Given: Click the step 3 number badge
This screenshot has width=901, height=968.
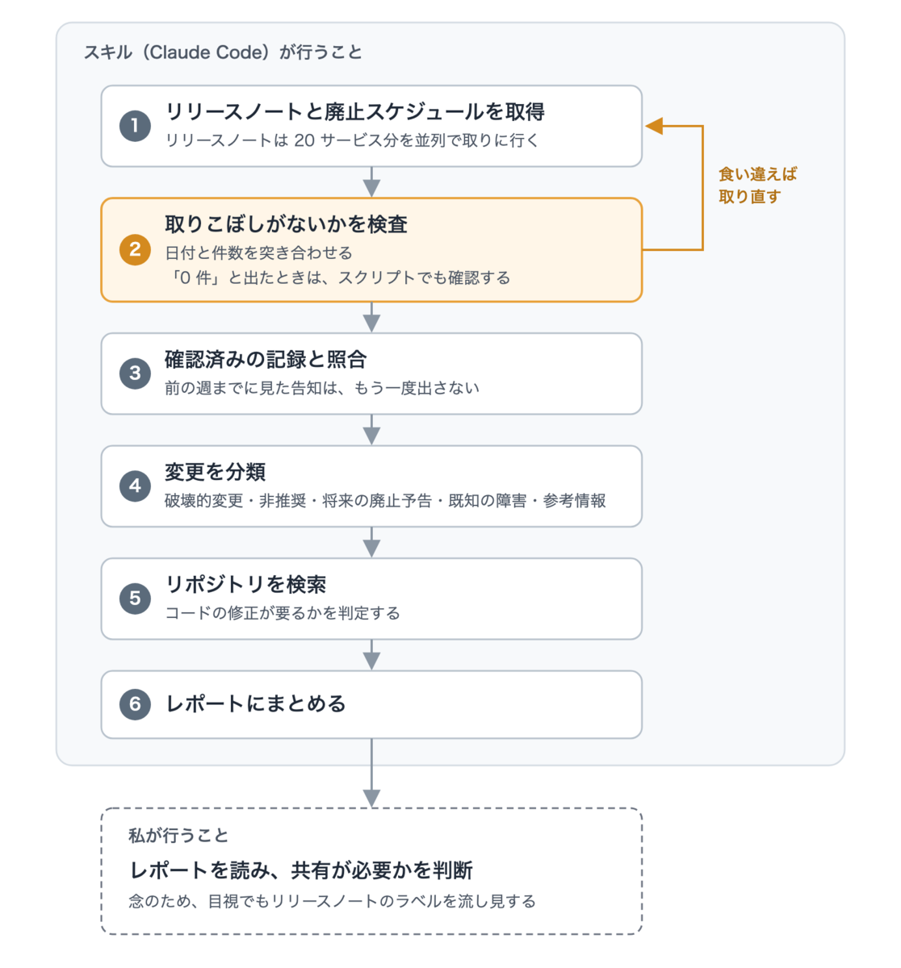Looking at the screenshot, I should tap(135, 373).
